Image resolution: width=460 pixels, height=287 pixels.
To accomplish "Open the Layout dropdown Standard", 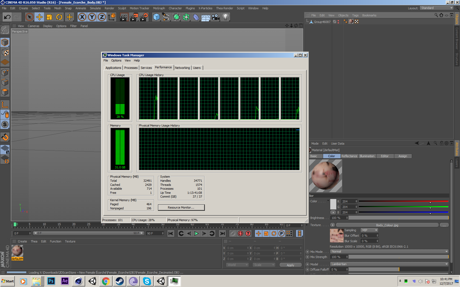I will click(437, 8).
